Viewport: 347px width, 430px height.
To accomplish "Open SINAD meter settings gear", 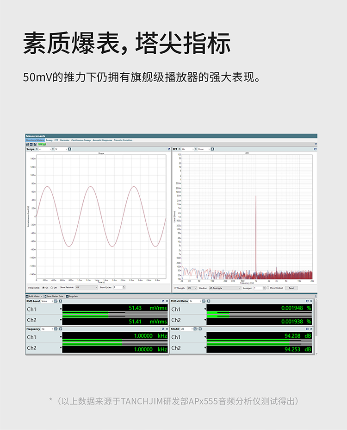I will point(200,329).
